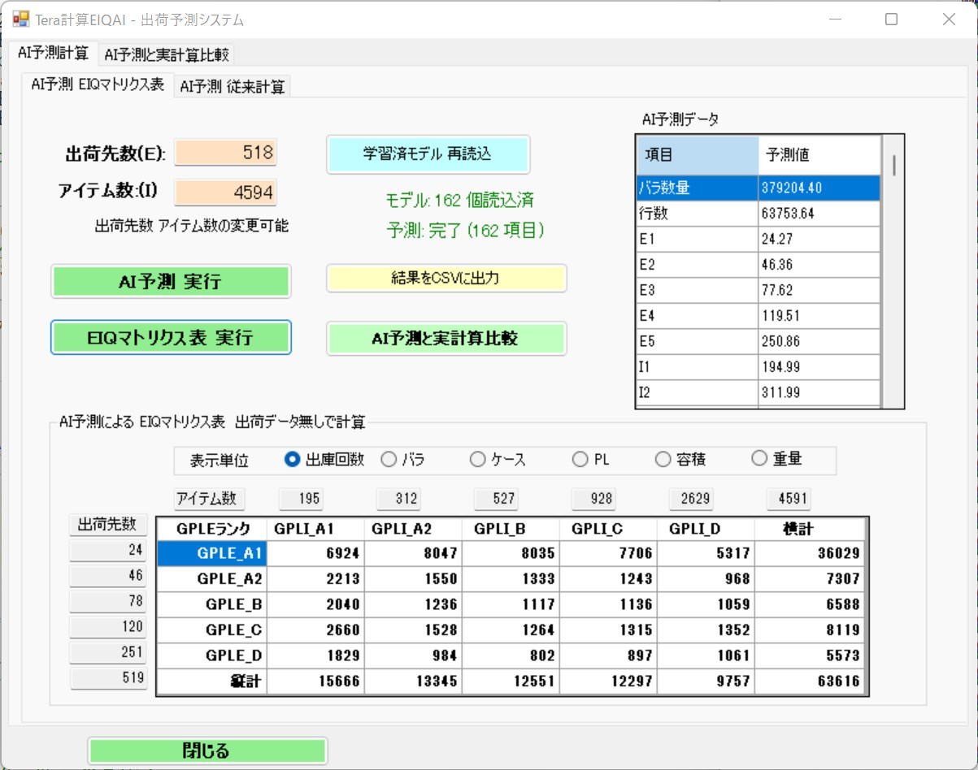Select I1 row in prediction data
Viewport: 978px width, 770px height.
pos(758,367)
